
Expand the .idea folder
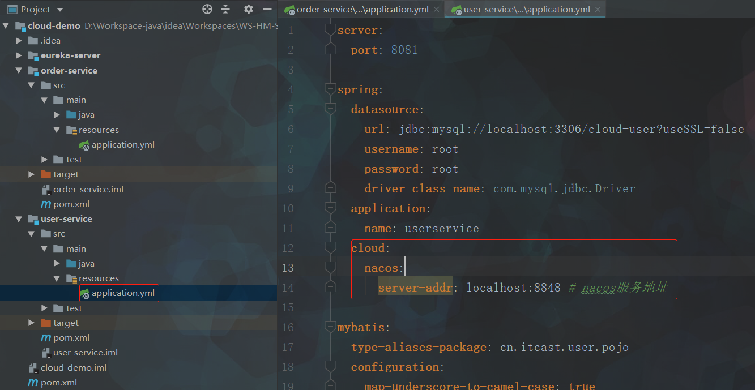[x=19, y=41]
